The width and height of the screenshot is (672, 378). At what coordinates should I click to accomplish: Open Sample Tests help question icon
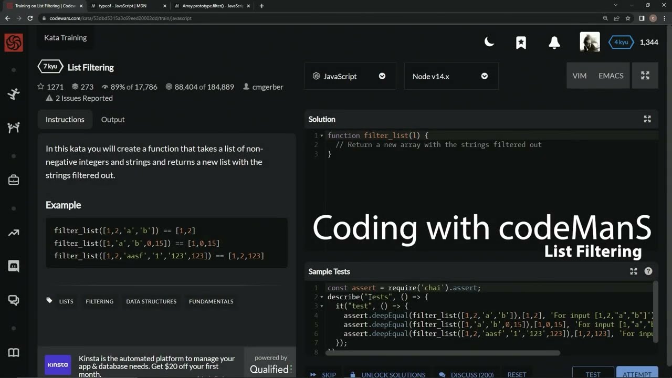click(x=648, y=271)
